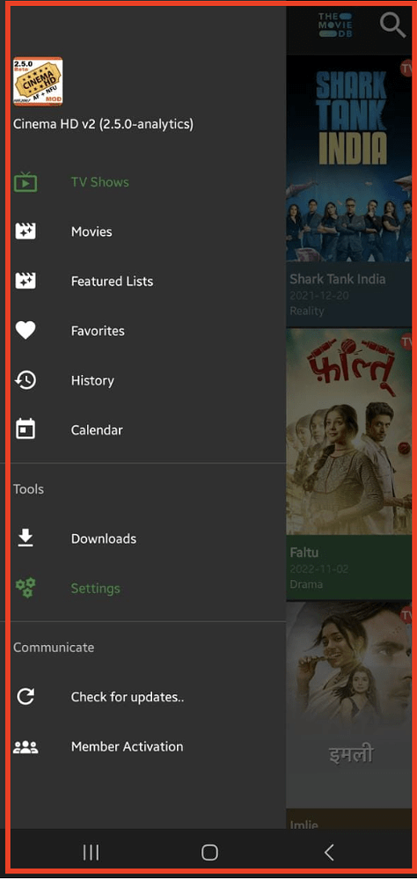Image resolution: width=417 pixels, height=880 pixels.
Task: Open the Faltu show poster
Action: point(349,431)
